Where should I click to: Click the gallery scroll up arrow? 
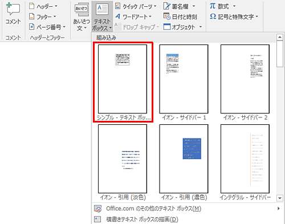point(280,37)
